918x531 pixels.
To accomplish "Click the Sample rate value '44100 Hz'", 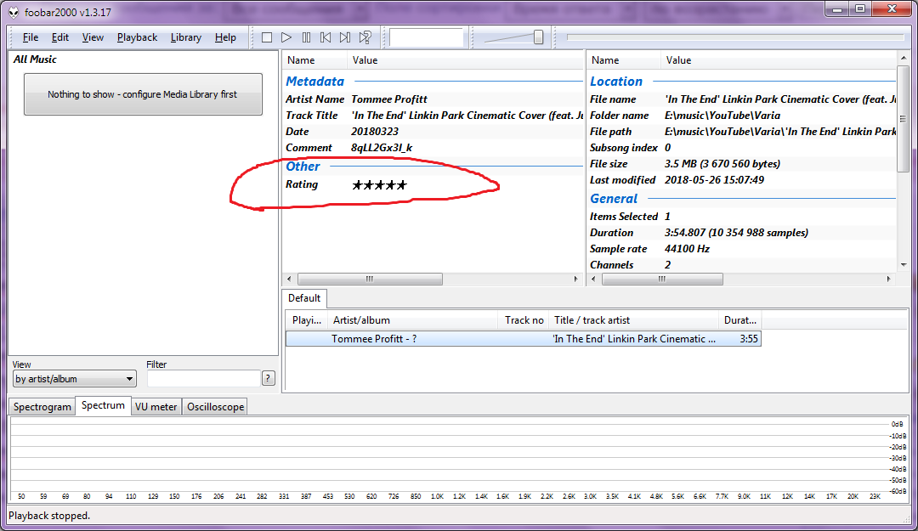I will coord(688,249).
